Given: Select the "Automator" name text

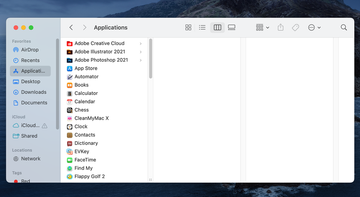Looking at the screenshot, I should point(86,77).
